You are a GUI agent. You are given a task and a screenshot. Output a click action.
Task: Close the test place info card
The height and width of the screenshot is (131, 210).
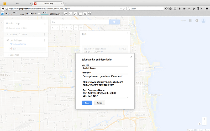pos(128,33)
